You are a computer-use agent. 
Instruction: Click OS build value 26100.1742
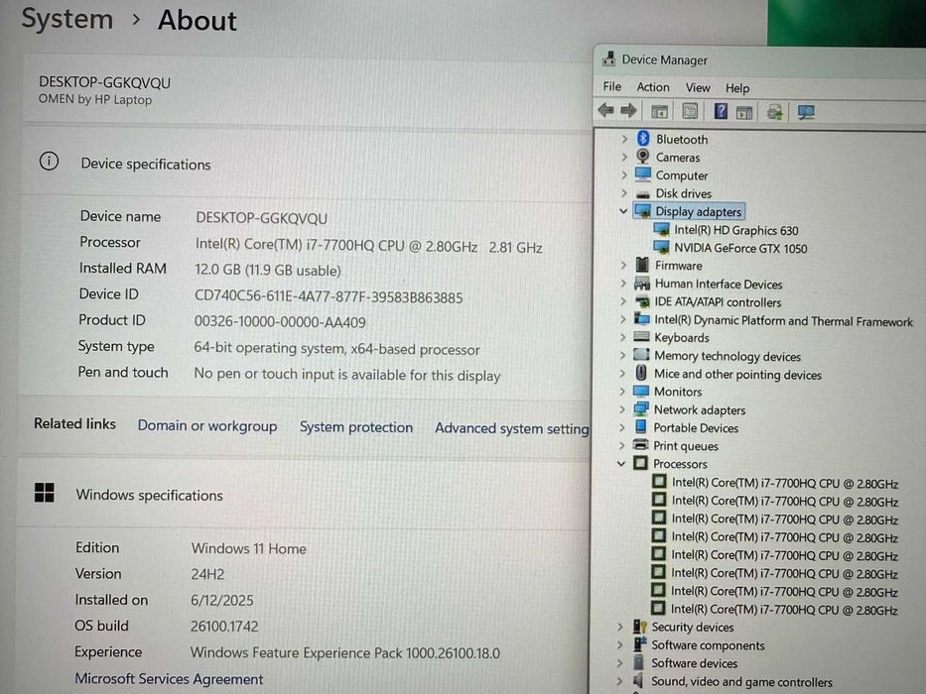[224, 627]
